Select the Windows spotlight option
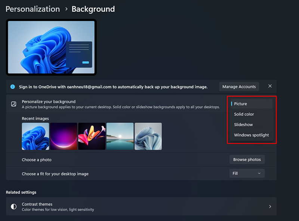Viewport: 299px width, 221px height. (x=251, y=135)
